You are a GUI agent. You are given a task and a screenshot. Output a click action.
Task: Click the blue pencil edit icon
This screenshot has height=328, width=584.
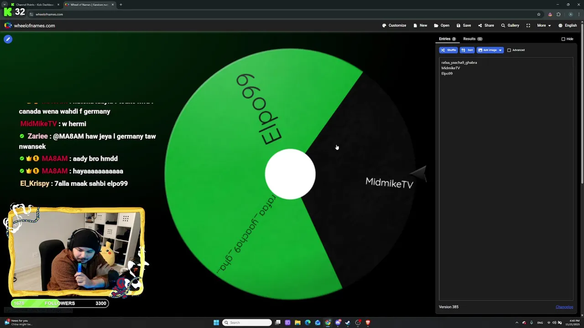[8, 39]
